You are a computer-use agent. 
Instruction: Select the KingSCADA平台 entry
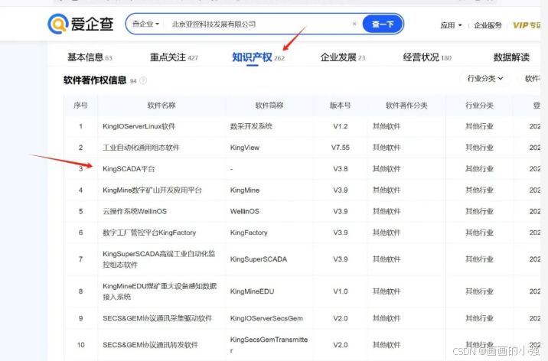click(129, 169)
